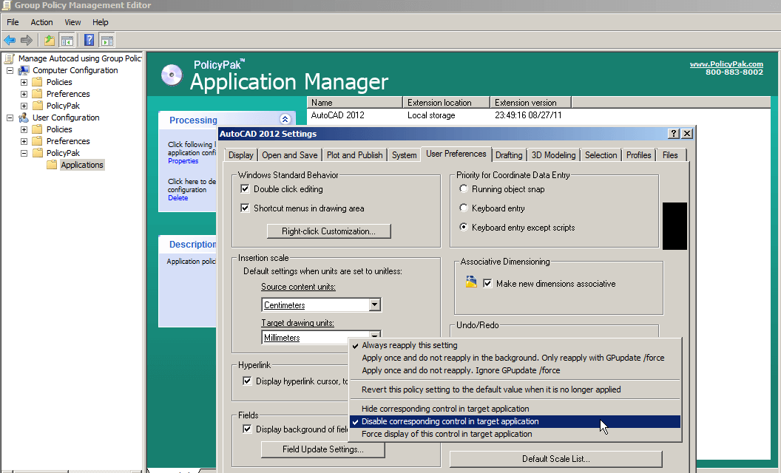Viewport: 781px width, 473px height.
Task: Uncheck Shortcut menus in drawing area
Action: [x=245, y=208]
